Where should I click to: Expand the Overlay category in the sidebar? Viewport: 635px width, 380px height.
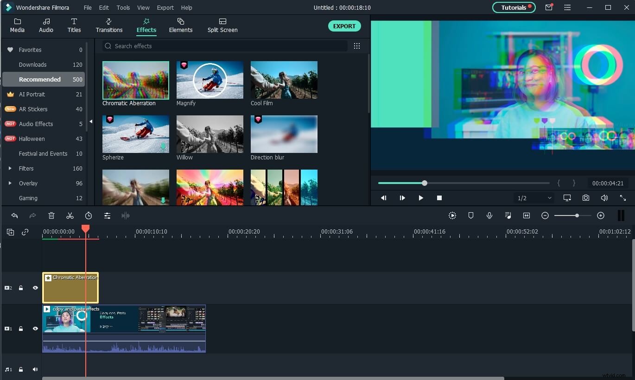10,183
